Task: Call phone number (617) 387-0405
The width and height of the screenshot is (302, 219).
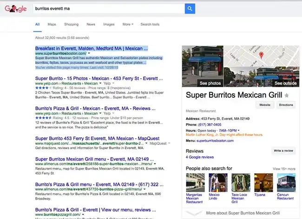Action: point(210,125)
